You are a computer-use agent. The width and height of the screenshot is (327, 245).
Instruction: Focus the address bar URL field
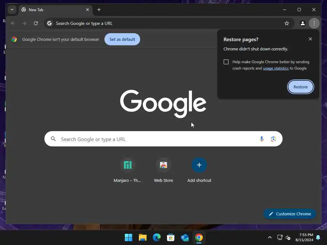coord(169,23)
